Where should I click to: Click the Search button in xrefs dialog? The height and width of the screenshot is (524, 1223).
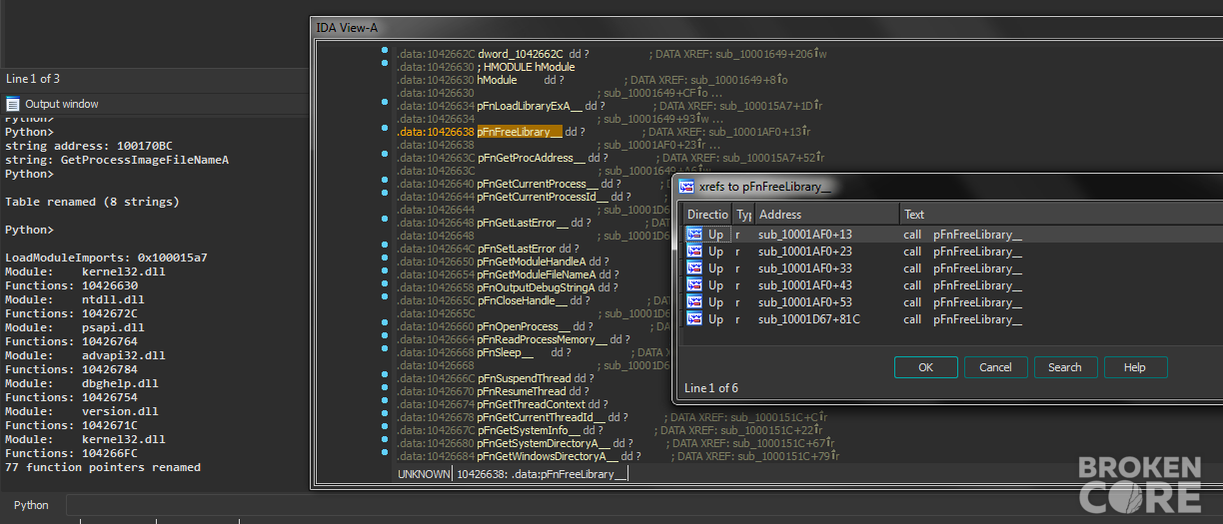pyautogui.click(x=1065, y=367)
